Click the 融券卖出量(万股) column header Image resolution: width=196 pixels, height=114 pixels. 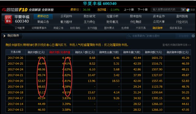109,52
